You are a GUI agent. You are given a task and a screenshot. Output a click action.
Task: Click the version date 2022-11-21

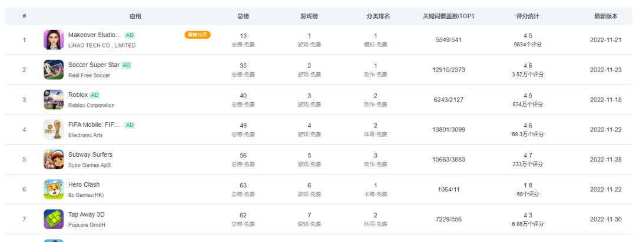tap(605, 40)
